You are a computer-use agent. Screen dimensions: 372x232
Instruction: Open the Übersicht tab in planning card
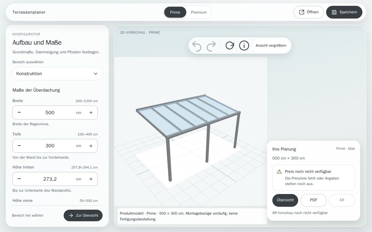285,200
